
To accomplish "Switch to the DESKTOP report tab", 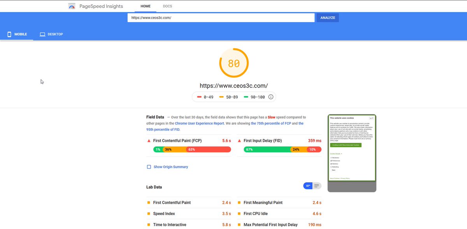I will click(51, 34).
